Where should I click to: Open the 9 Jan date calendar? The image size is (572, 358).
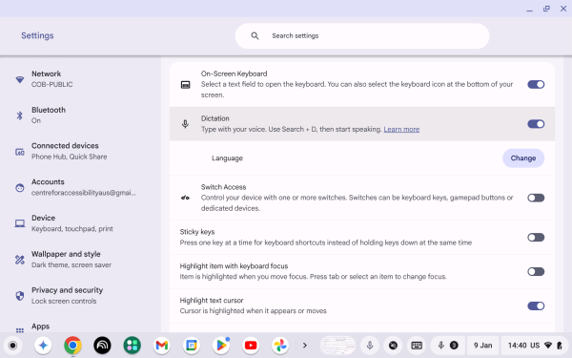point(483,346)
